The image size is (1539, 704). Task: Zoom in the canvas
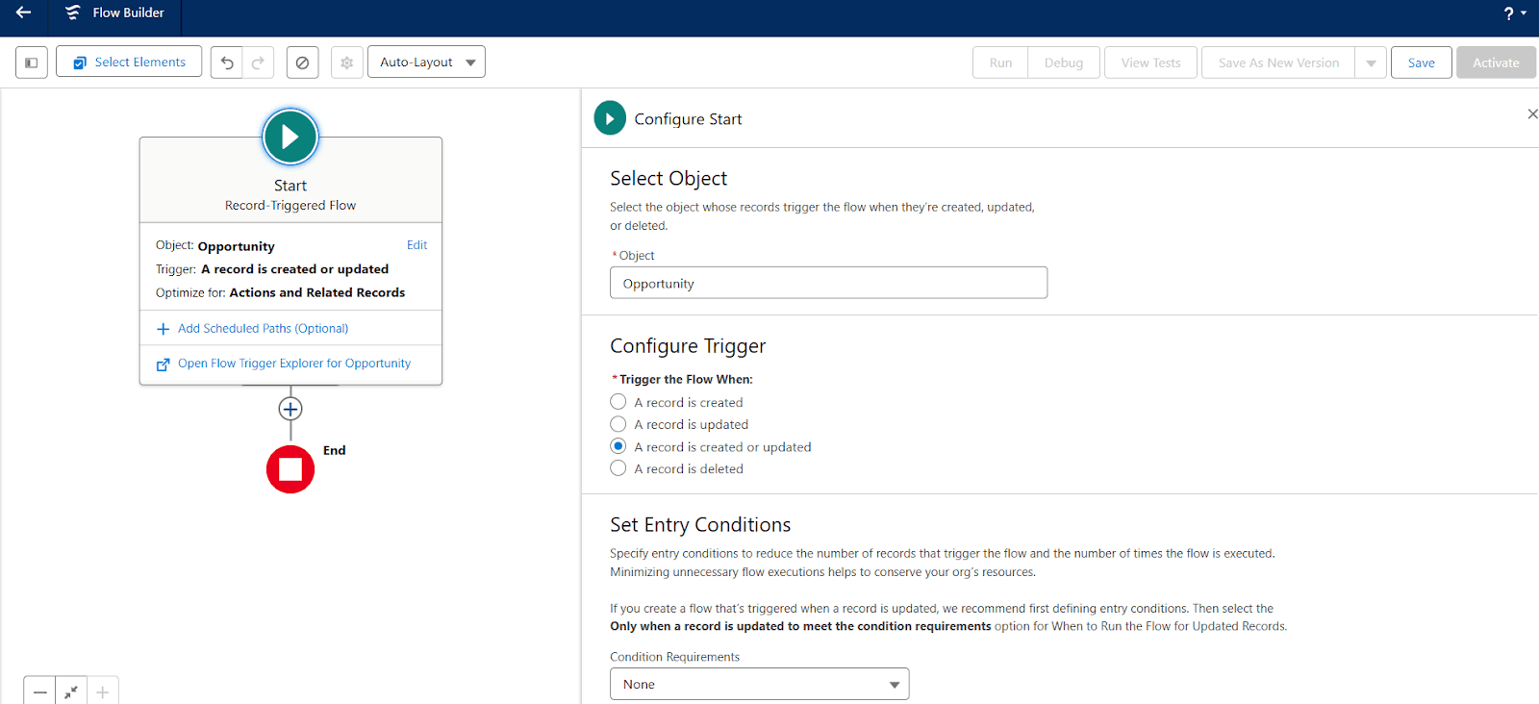pyautogui.click(x=103, y=691)
